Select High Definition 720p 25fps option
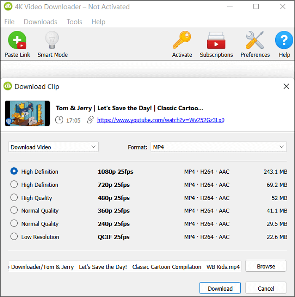 click(x=14, y=184)
